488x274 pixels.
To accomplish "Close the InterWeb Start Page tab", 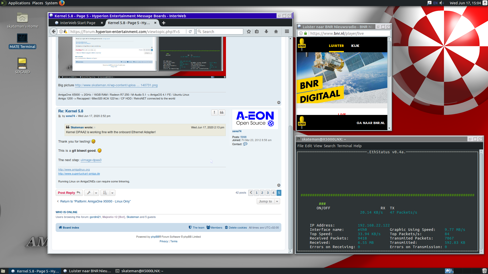I will click(102, 23).
